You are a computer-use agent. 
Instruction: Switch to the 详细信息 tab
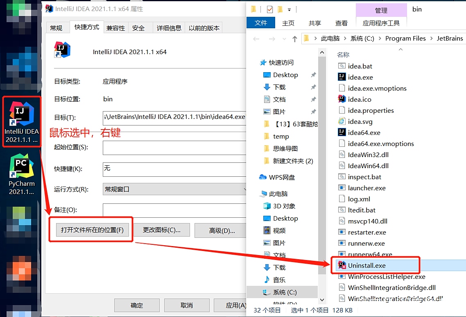[169, 28]
